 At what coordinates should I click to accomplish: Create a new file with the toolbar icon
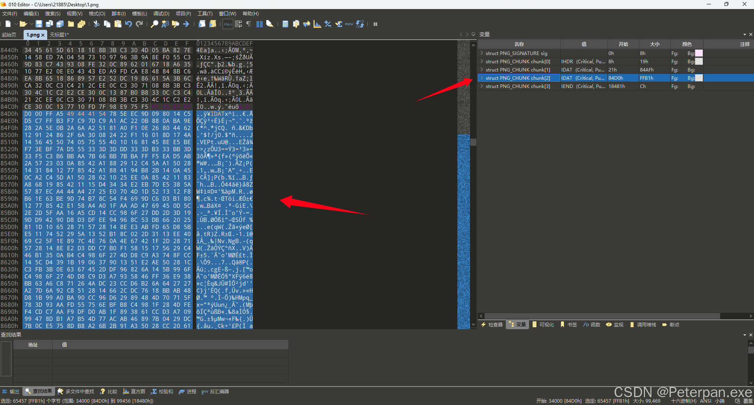[8, 24]
